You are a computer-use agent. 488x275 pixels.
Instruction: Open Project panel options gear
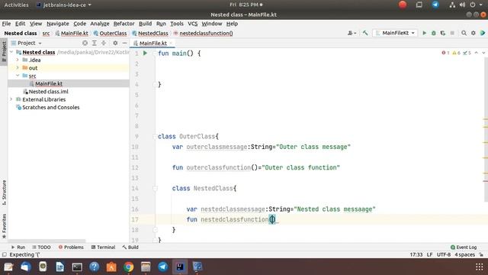coord(115,43)
